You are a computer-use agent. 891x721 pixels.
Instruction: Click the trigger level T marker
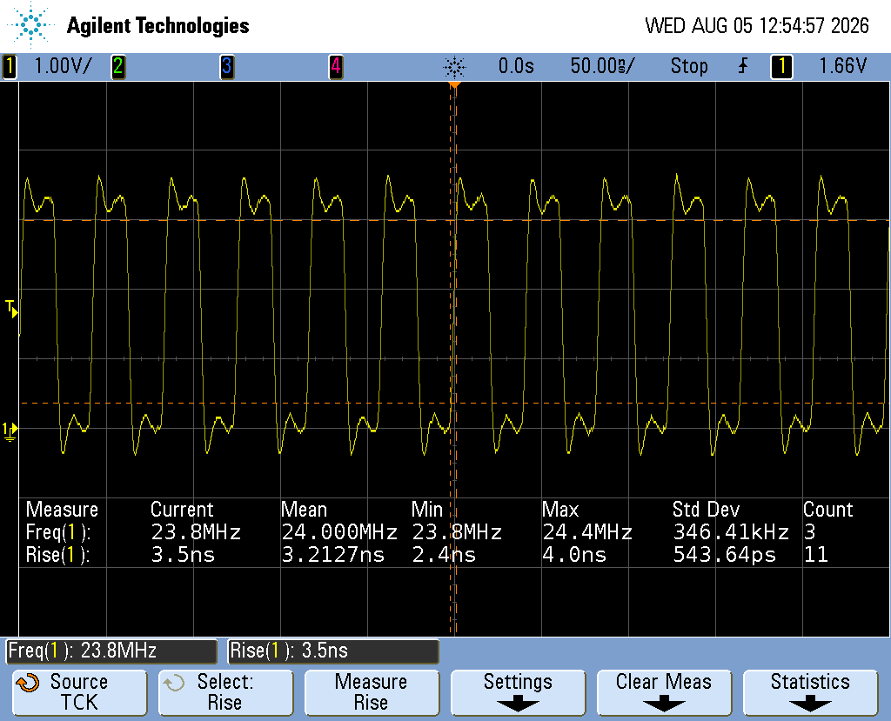[x=11, y=309]
